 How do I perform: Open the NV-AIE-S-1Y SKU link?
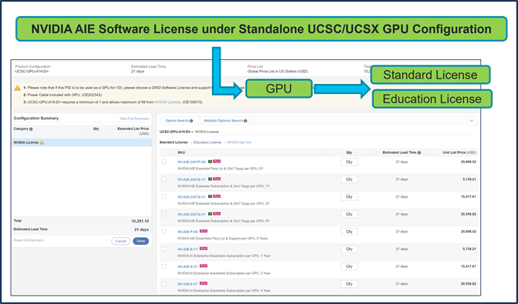187,249
